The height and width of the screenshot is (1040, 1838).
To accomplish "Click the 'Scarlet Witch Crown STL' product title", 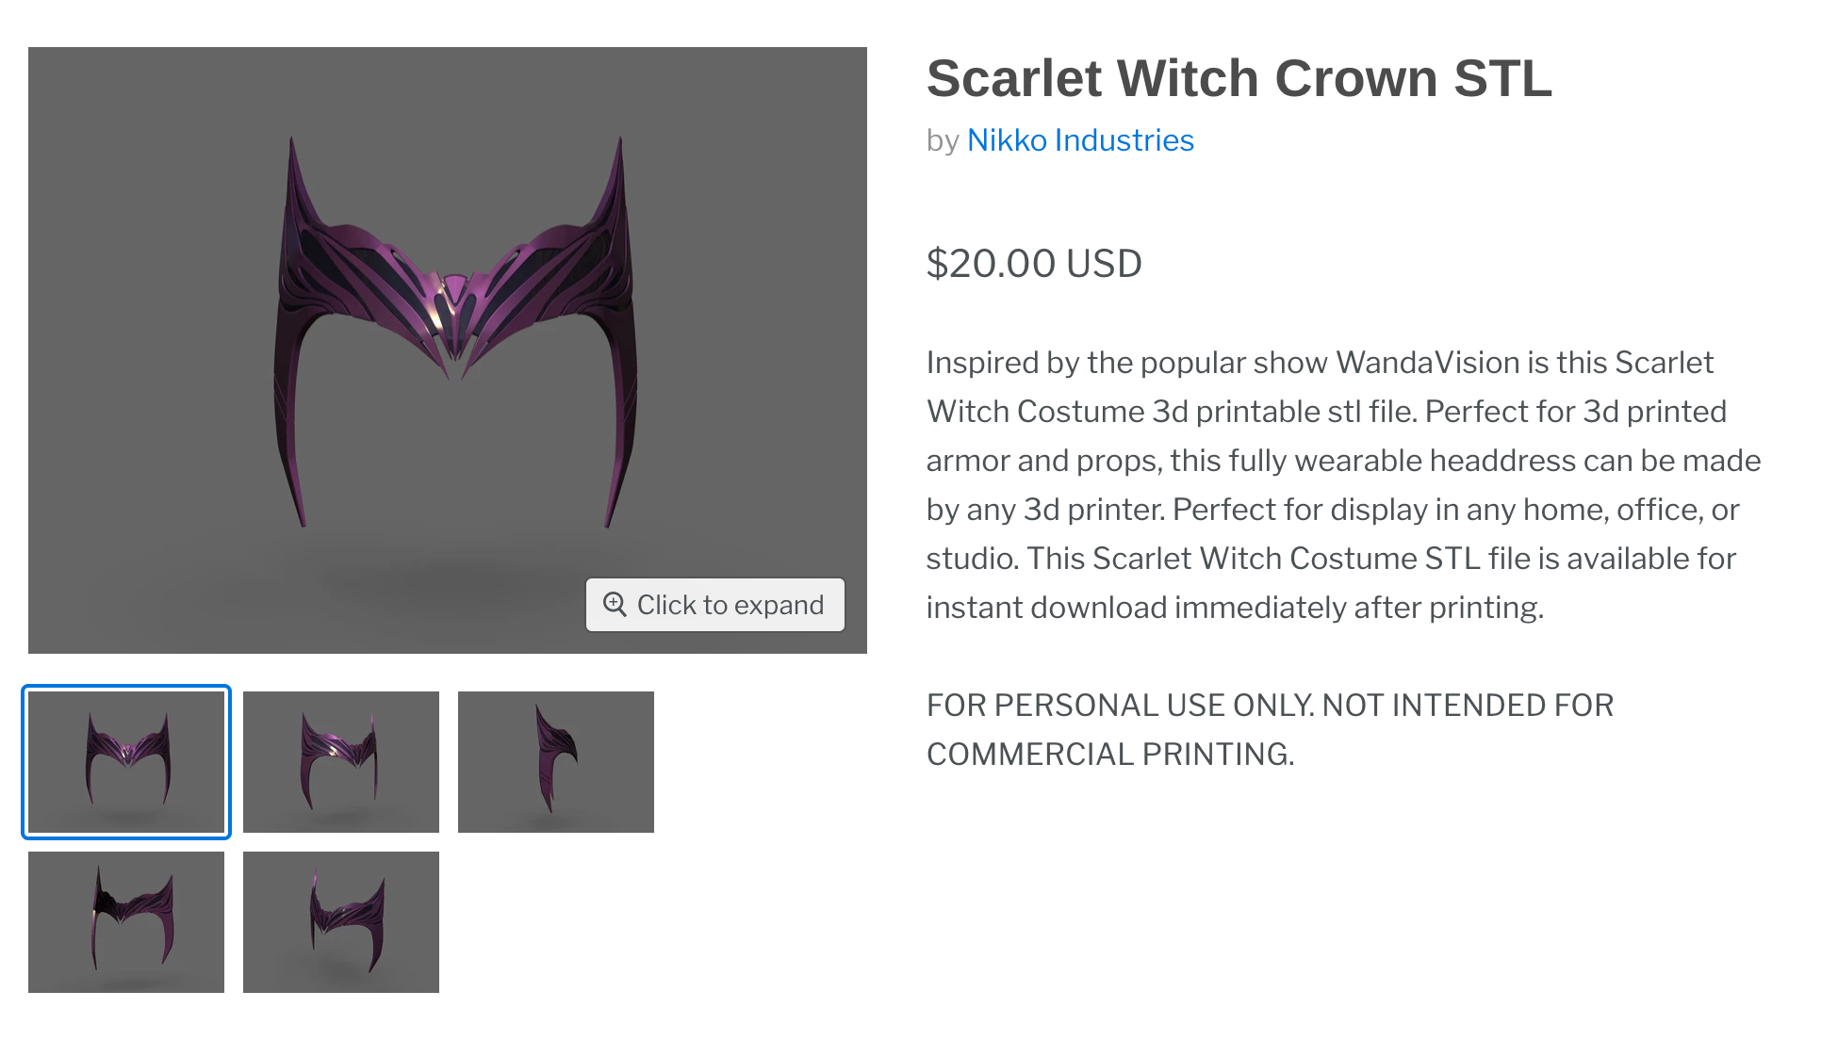I will pos(1239,78).
